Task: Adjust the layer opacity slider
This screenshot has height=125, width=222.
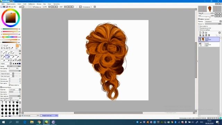Action: 213,24
